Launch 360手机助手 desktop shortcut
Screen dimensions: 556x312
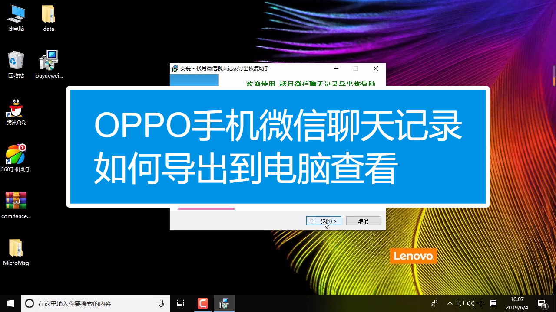click(16, 159)
